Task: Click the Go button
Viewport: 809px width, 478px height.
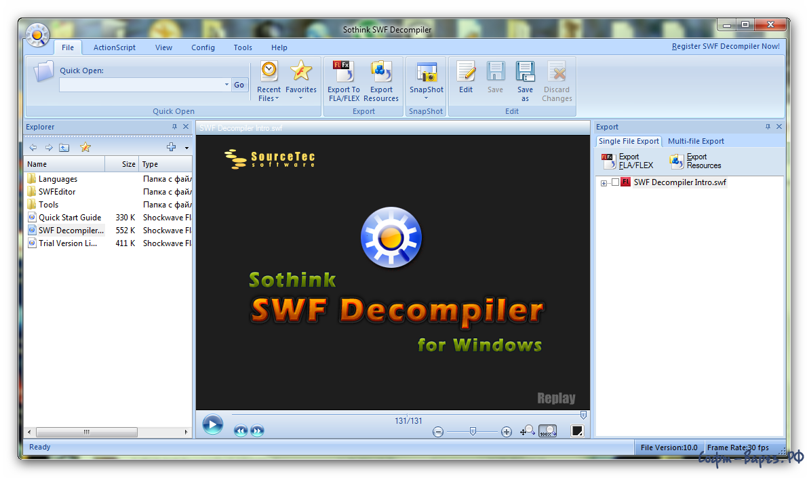Action: [x=239, y=85]
